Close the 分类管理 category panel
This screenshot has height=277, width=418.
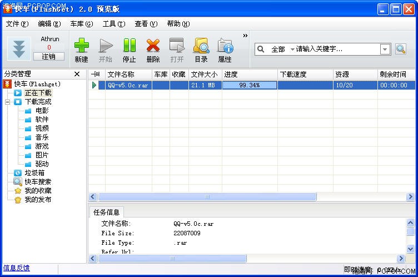(x=77, y=74)
